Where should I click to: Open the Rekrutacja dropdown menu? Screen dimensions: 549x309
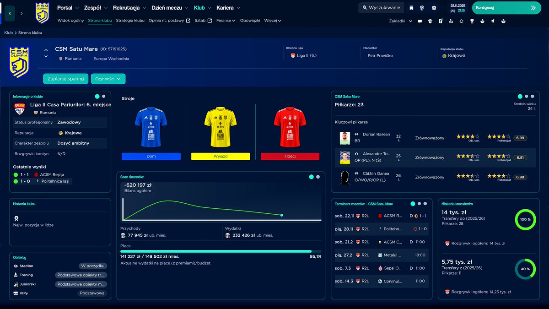coord(129,8)
